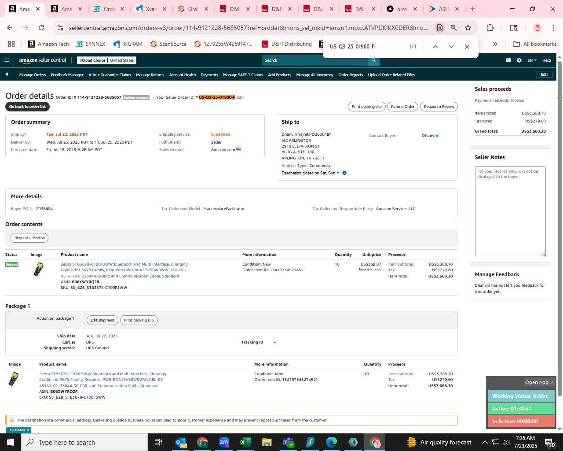Open Microsoft Edge from the taskbar
This screenshot has width=563, height=451.
(x=332, y=442)
